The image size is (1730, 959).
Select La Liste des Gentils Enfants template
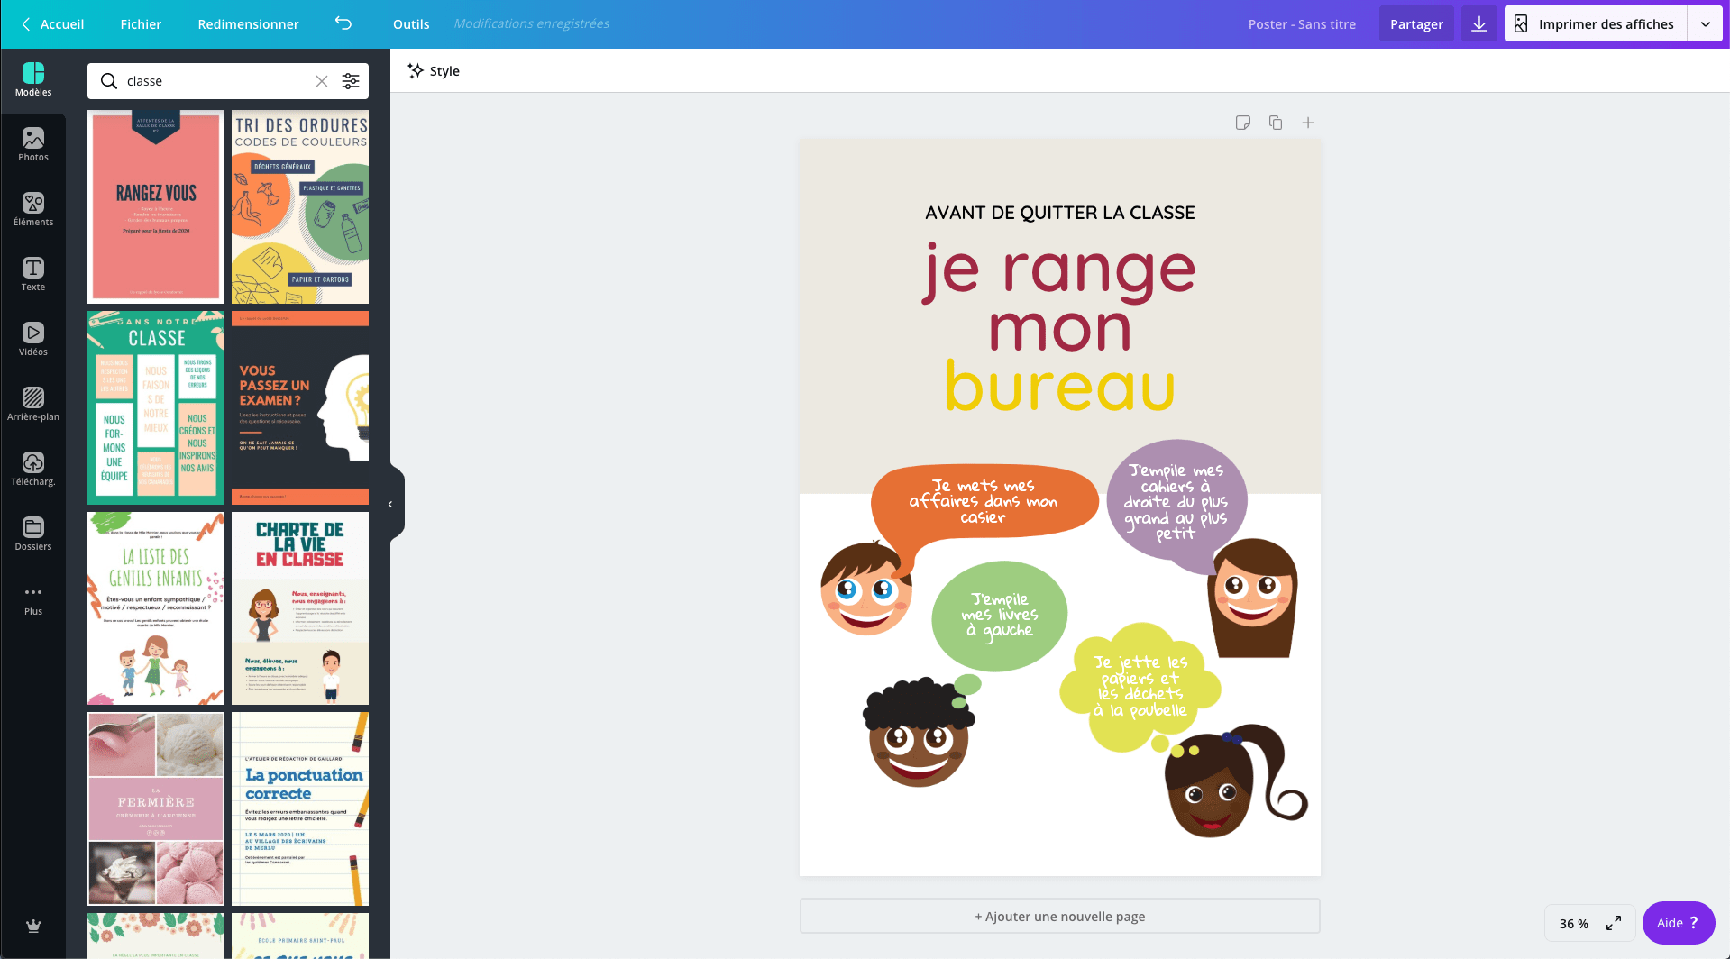(156, 608)
